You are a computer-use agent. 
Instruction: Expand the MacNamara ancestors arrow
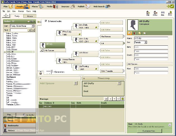[124, 36]
